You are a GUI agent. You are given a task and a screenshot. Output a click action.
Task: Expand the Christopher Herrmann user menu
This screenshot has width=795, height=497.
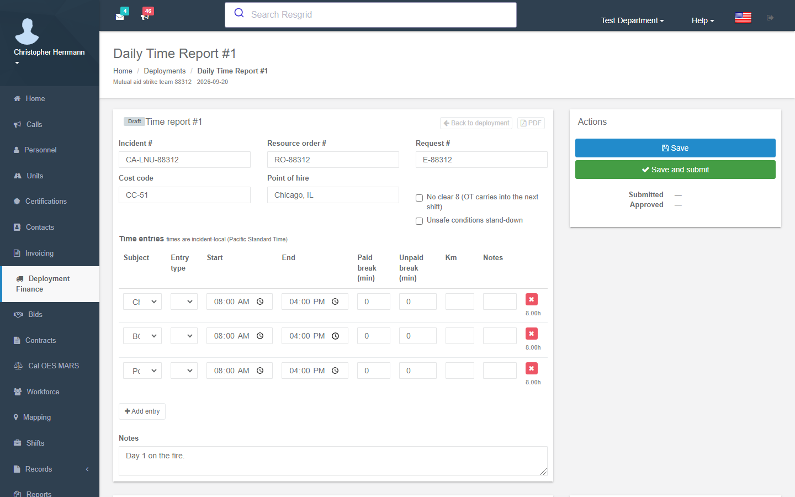pyautogui.click(x=49, y=56)
